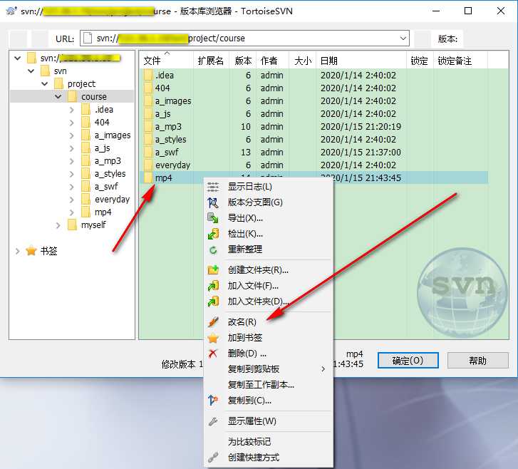Click the 确定(O) button

pos(408,360)
